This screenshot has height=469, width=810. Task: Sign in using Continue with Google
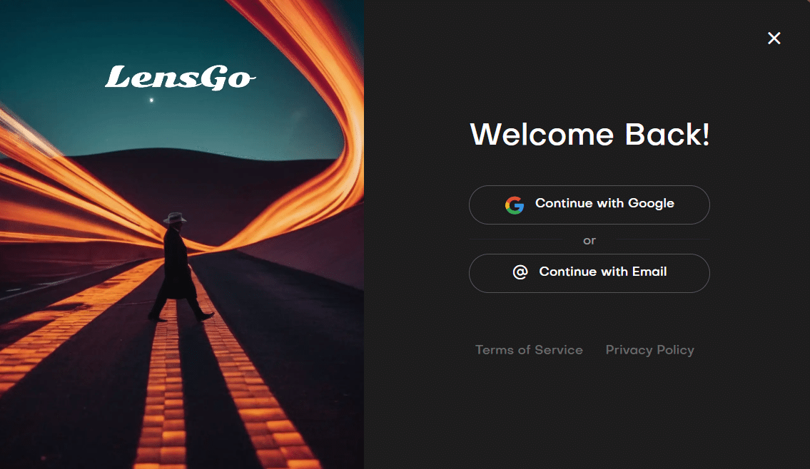click(589, 205)
